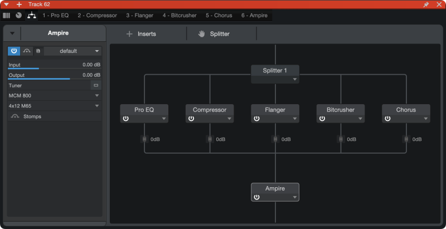This screenshot has width=446, height=229.
Task: Open the Ampire node menu arrow
Action: 295,197
